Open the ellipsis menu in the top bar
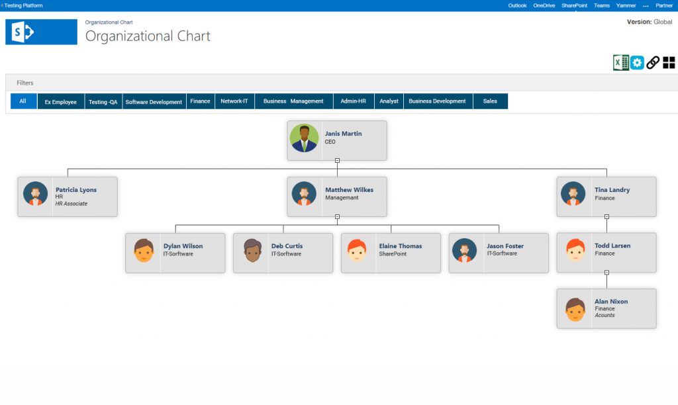Image resolution: width=678 pixels, height=405 pixels. (645, 5)
